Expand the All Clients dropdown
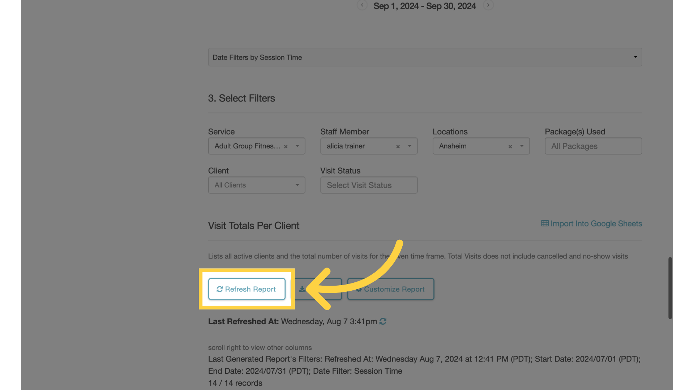Viewport: 694px width, 390px height. (256, 185)
